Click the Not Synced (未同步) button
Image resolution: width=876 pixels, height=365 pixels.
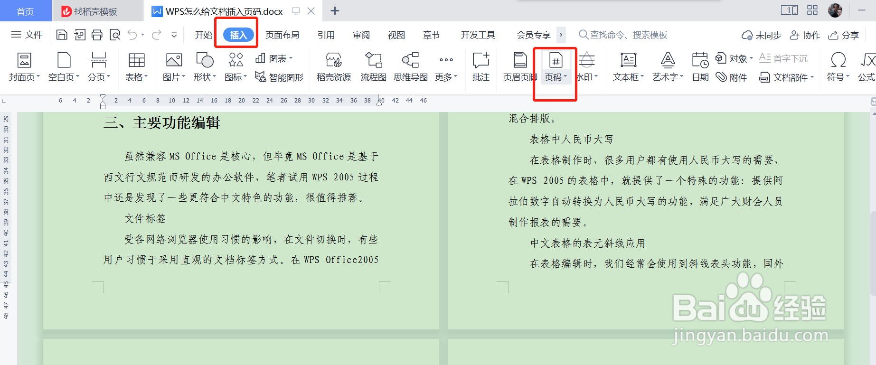pos(761,35)
